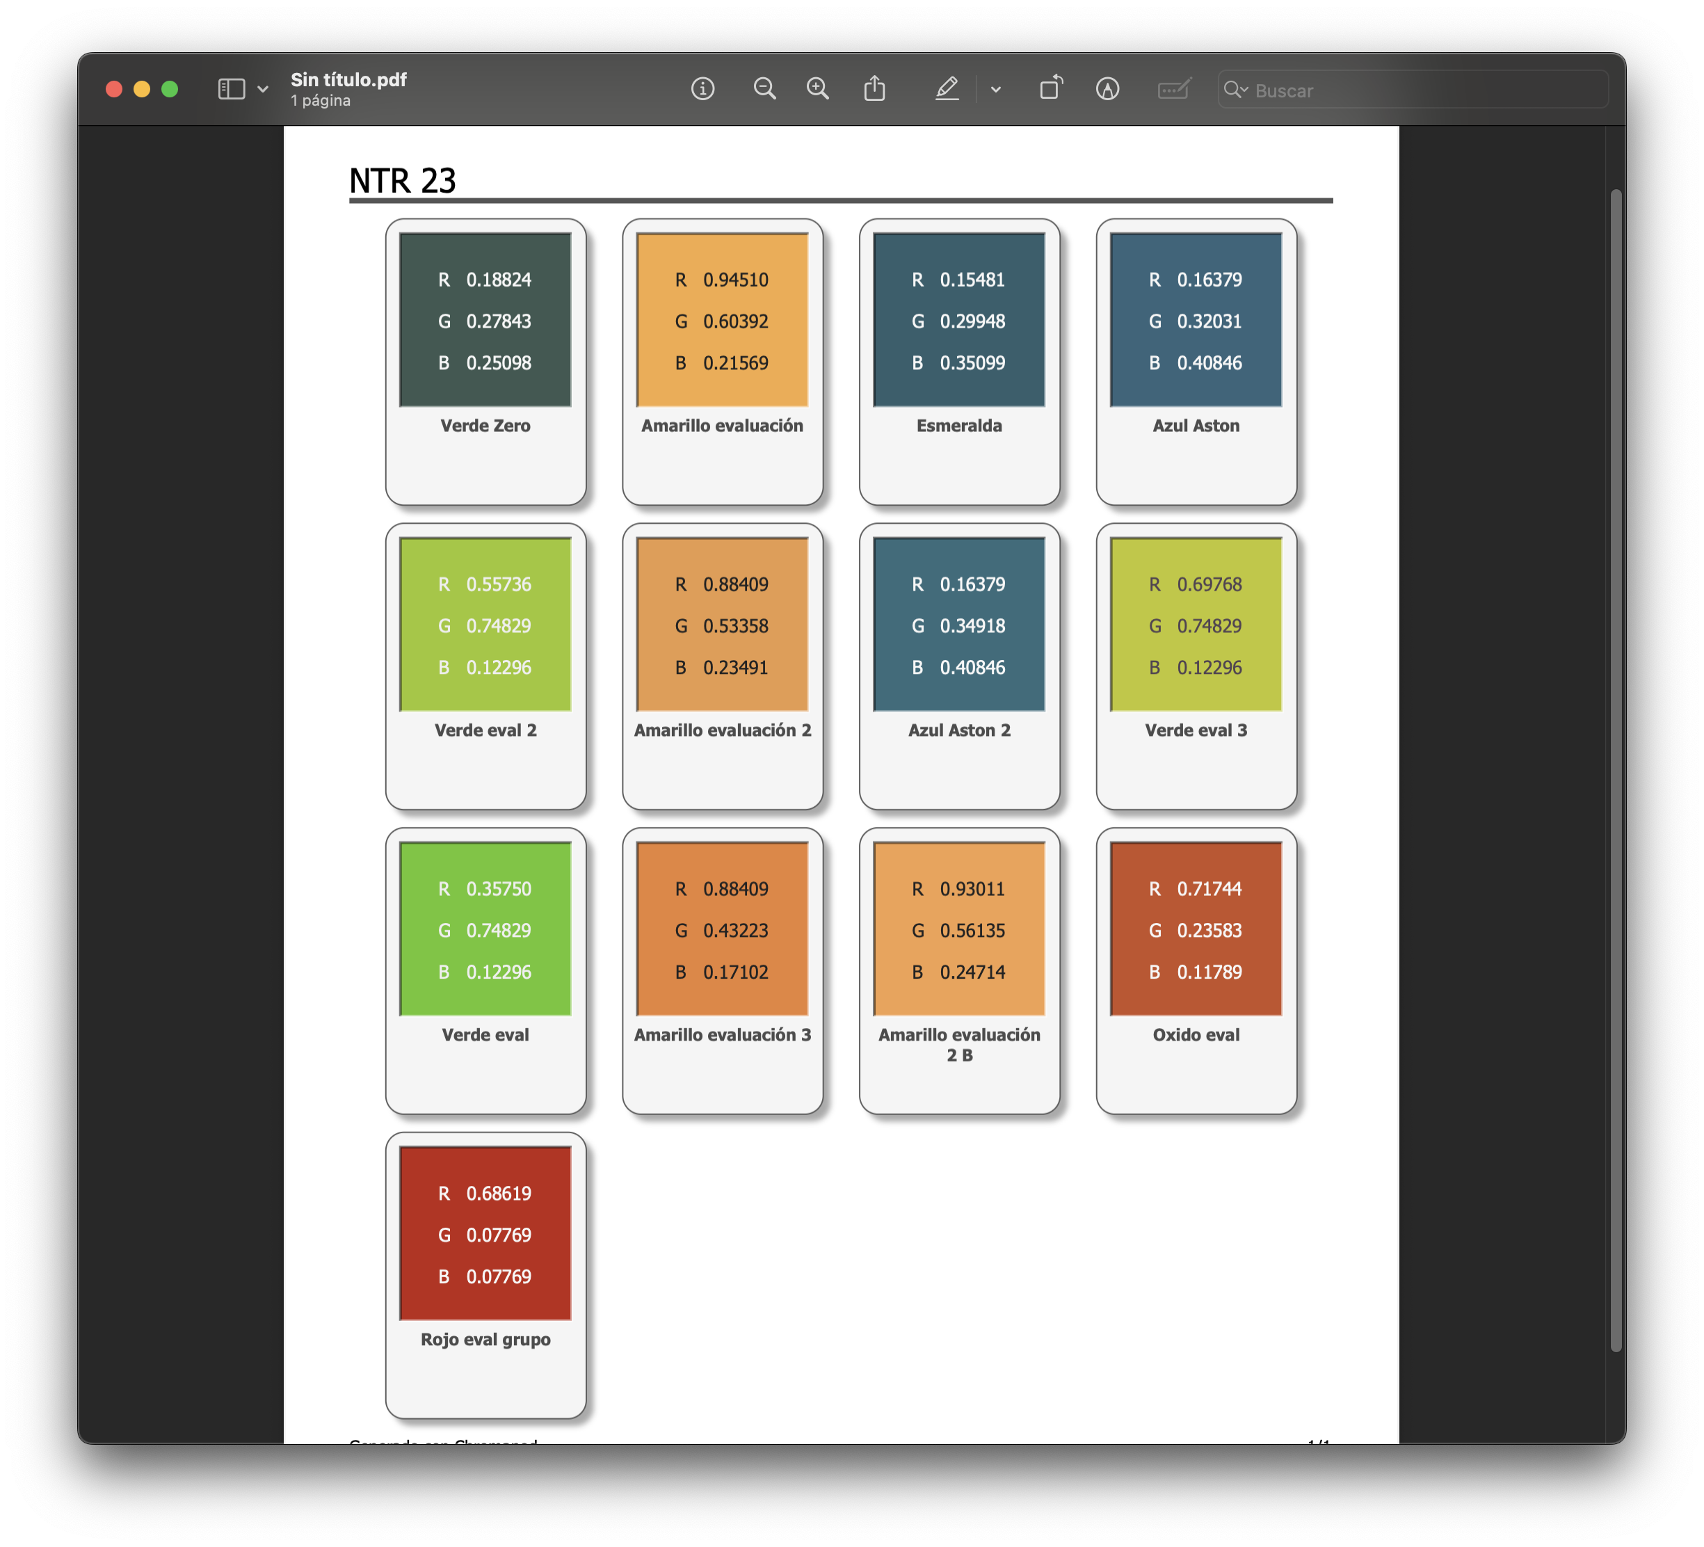This screenshot has height=1547, width=1704.
Task: Select the Amarillo evaluación orange swatch
Action: click(722, 319)
